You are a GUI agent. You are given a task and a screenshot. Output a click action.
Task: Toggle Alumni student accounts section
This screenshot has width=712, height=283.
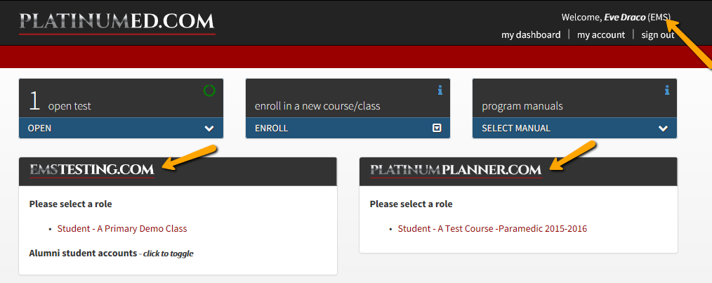tap(111, 253)
